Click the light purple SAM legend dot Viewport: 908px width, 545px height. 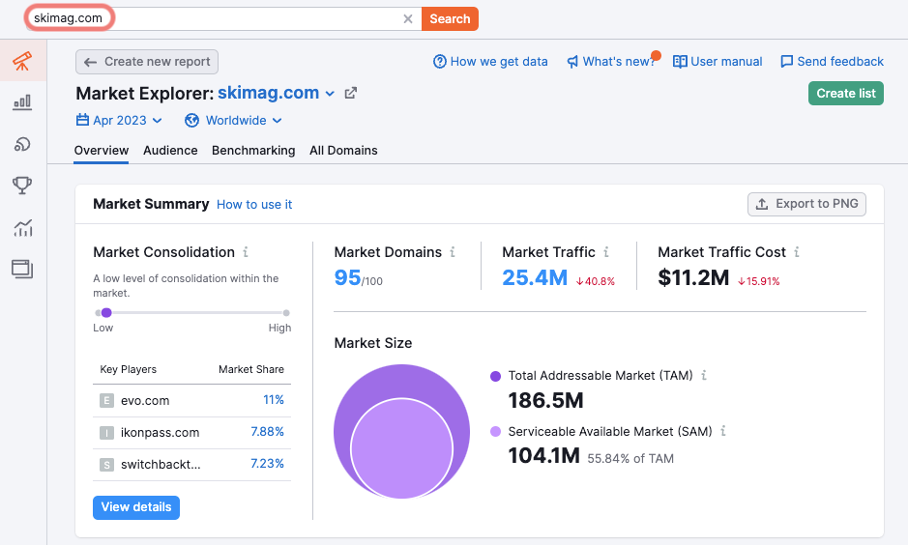click(x=495, y=432)
